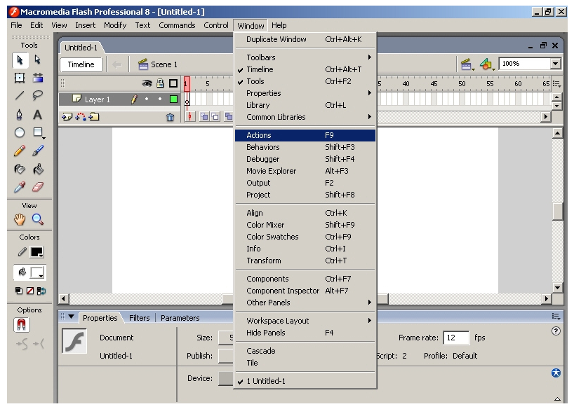Click the Center Frame timeline button

[190, 117]
